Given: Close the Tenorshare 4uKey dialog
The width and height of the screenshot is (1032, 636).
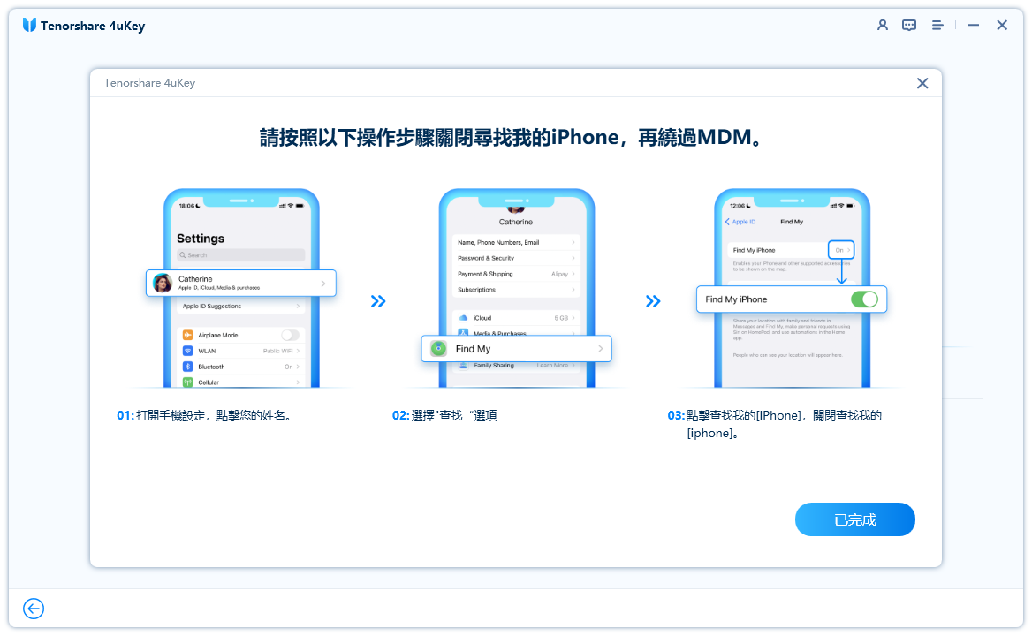Looking at the screenshot, I should click(x=922, y=84).
